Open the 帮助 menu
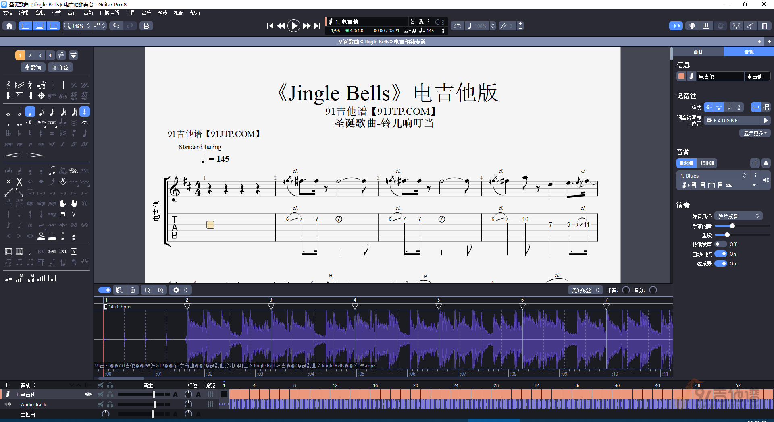774x422 pixels. (x=195, y=13)
